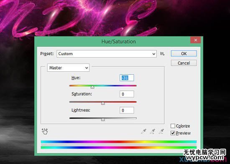Image resolution: width=230 pixels, height=164 pixels.
Task: Enable the Colorize checkbox
Action: coord(173,126)
